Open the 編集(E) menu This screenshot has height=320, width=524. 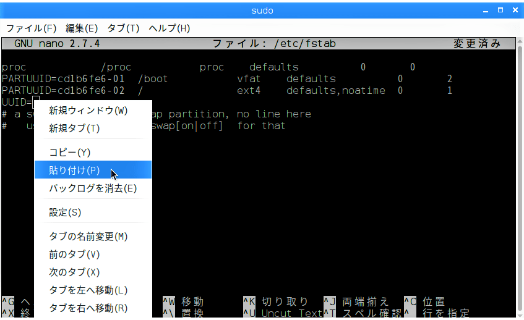click(x=82, y=28)
